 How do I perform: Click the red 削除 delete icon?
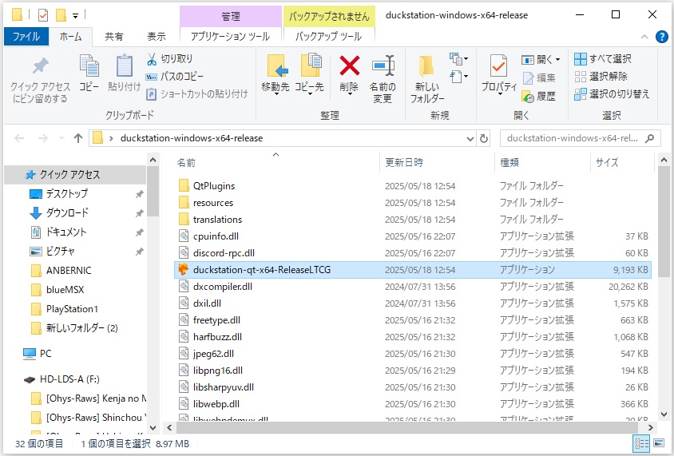pos(350,65)
